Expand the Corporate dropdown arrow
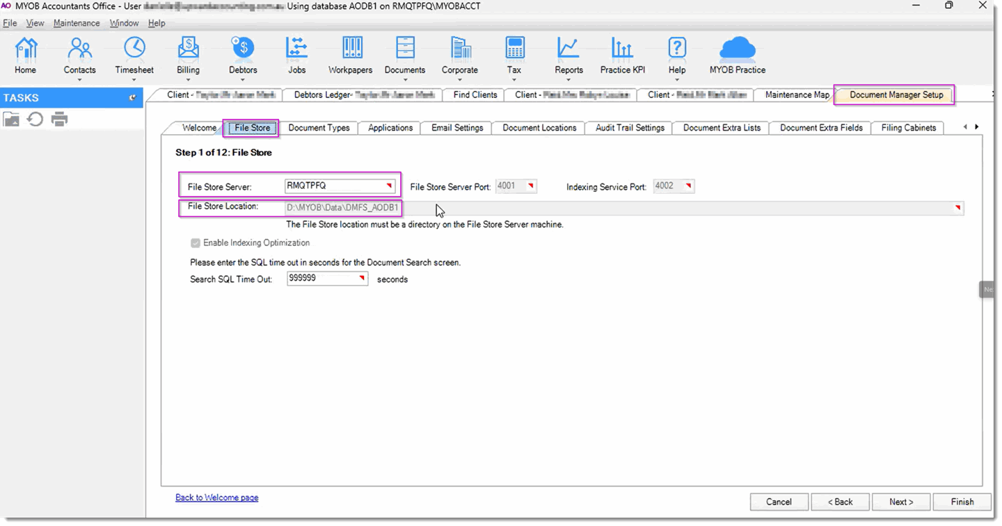This screenshot has height=526, width=1002. tap(460, 80)
